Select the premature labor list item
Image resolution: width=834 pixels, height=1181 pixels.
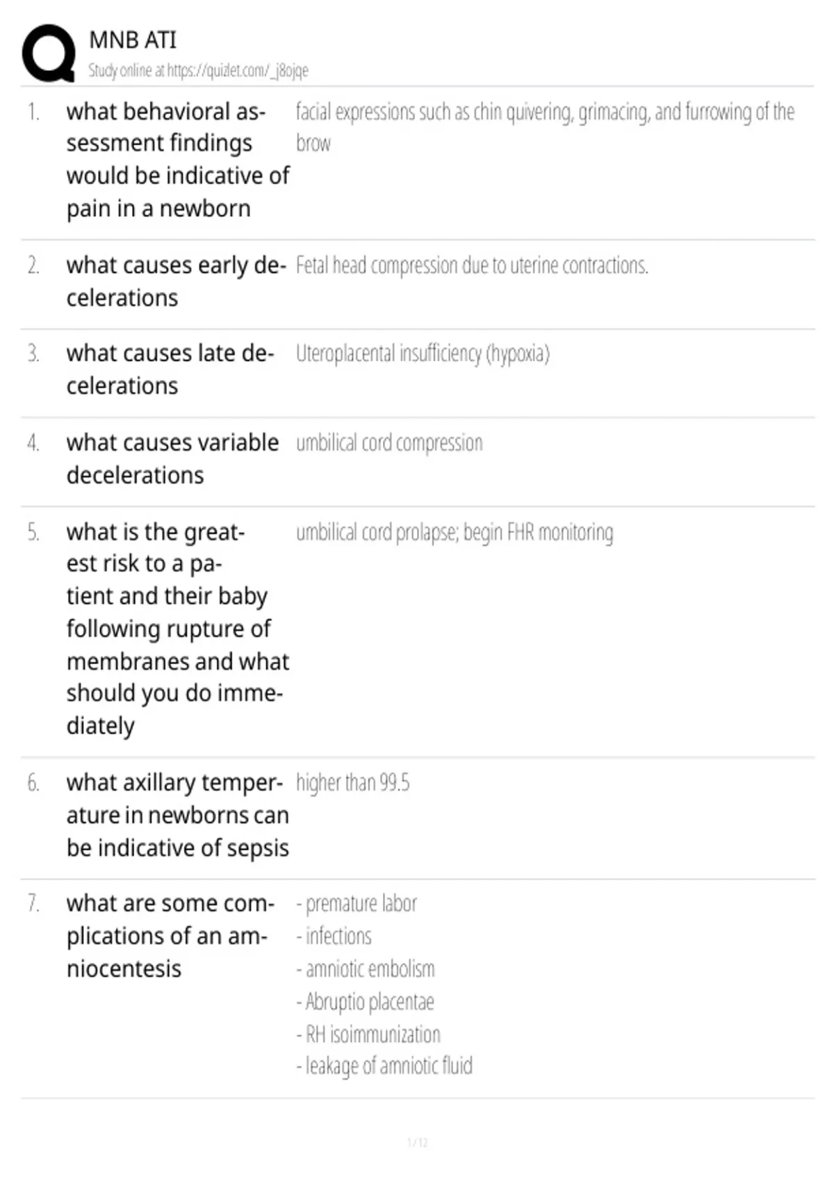[x=357, y=904]
